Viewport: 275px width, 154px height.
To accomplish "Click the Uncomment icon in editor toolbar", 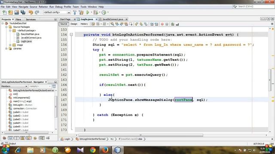I will tap(177, 24).
